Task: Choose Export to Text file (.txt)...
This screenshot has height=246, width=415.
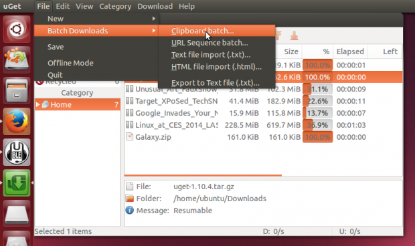Action: click(x=217, y=83)
